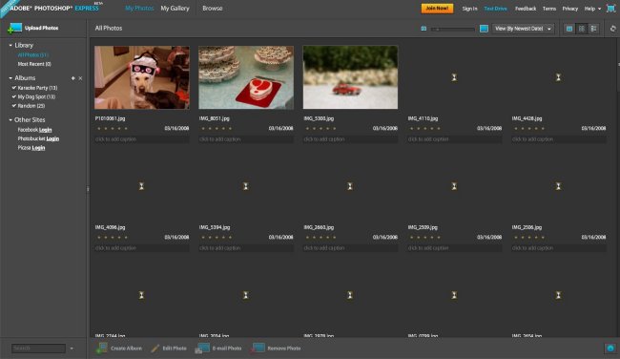Open the Terms link in top bar
This screenshot has height=359, width=620.
pyautogui.click(x=549, y=9)
